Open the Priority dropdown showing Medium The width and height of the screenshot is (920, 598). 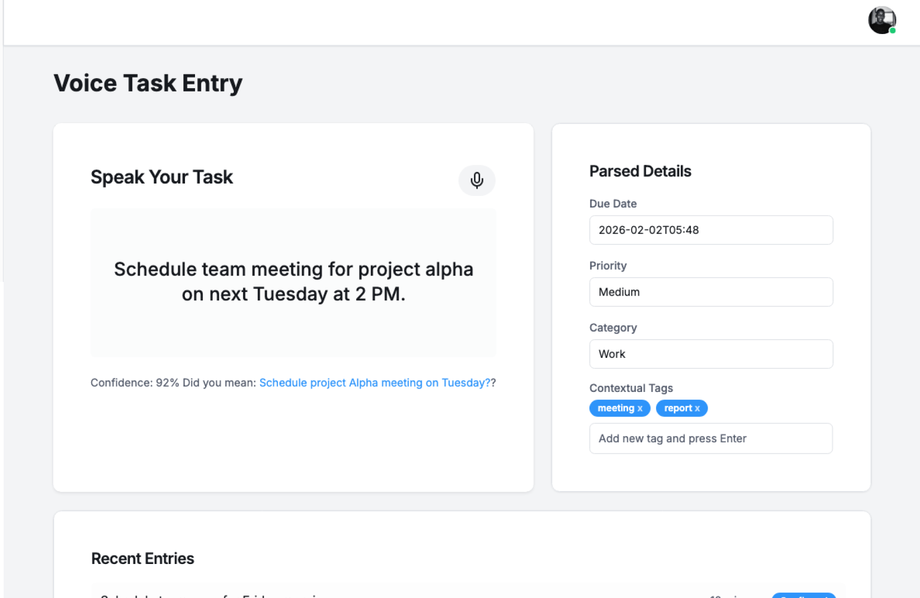point(711,292)
